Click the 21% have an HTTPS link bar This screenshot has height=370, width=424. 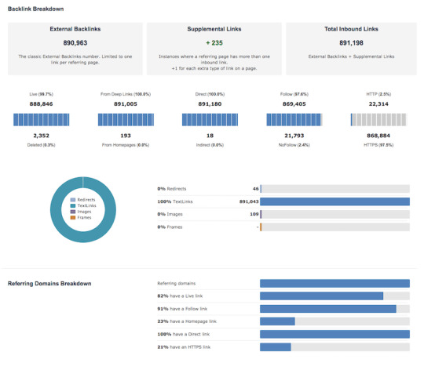(x=334, y=347)
